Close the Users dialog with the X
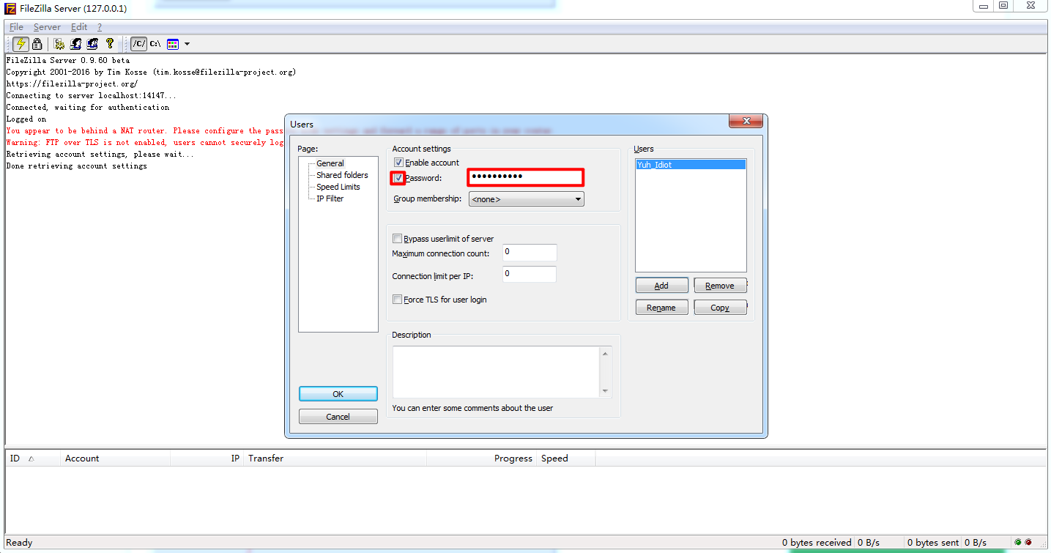This screenshot has height=553, width=1051. [746, 121]
